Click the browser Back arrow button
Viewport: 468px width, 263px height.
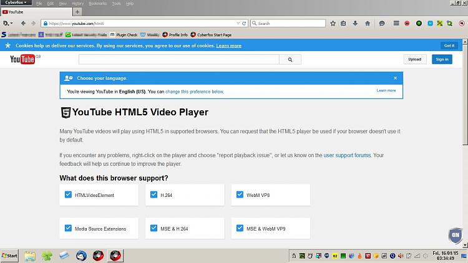click(x=23, y=23)
